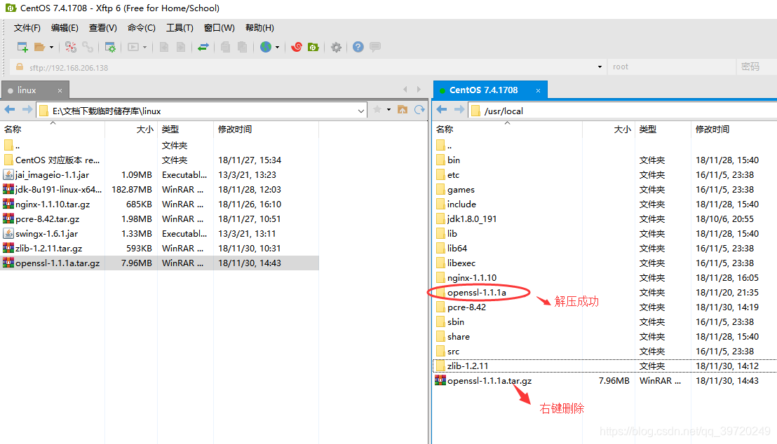The image size is (777, 444).
Task: Click the transfer-right file icon
Action: tap(181, 47)
